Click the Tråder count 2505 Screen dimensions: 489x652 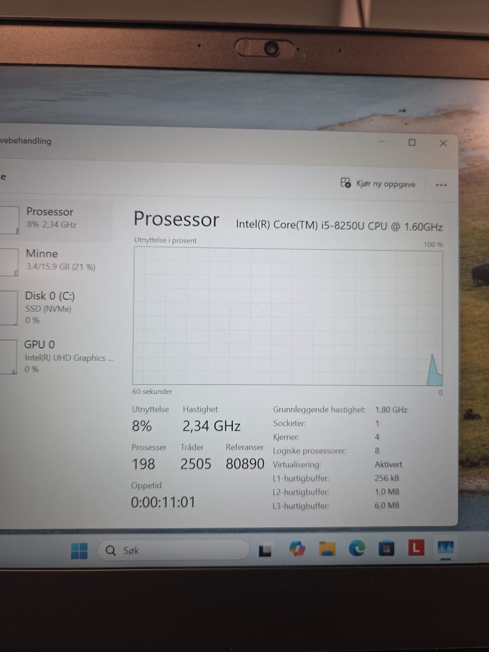point(196,464)
